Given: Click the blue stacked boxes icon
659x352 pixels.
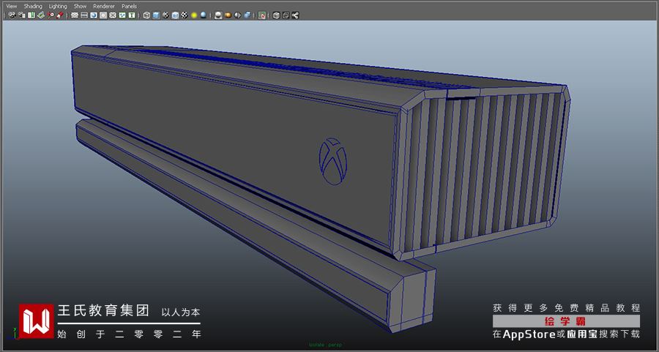Looking at the screenshot, I should click(x=247, y=15).
